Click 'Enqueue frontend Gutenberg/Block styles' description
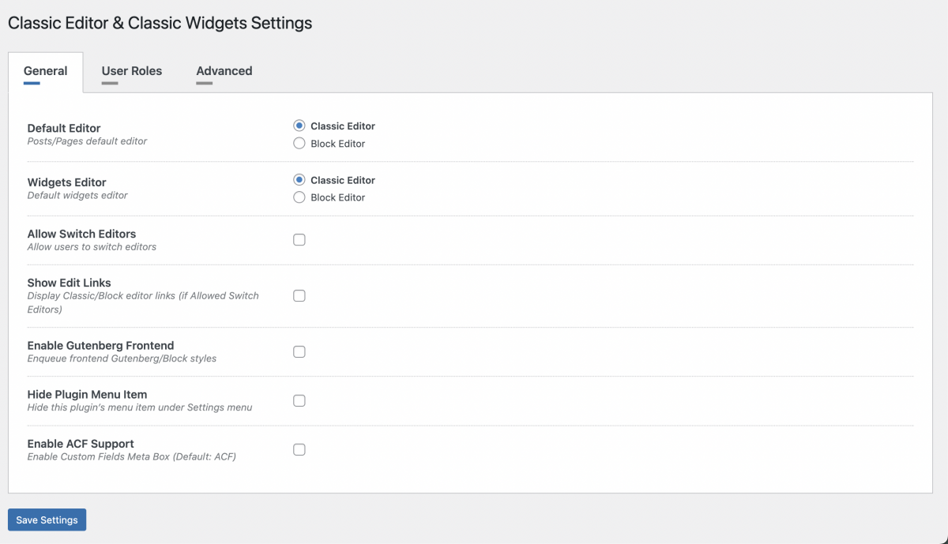948x544 pixels. [122, 358]
